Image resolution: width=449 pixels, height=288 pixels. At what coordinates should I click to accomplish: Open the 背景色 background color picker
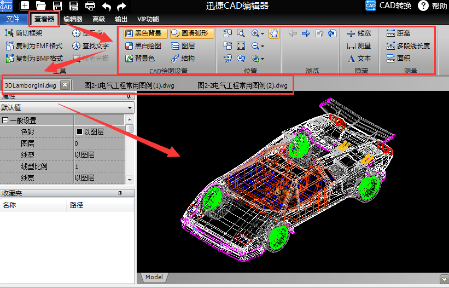coord(140,59)
